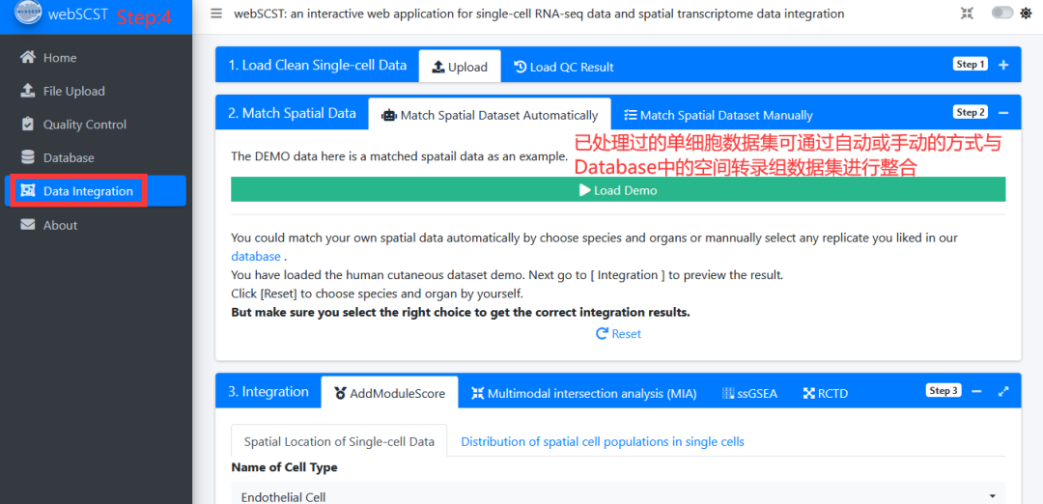Click the Home house icon
Screen dimensions: 1043x504
coord(28,57)
